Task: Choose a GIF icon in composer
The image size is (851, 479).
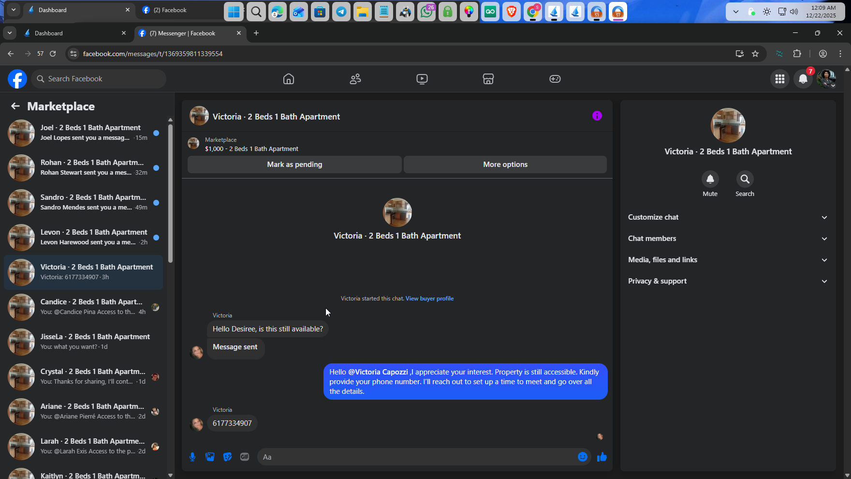Action: click(245, 457)
